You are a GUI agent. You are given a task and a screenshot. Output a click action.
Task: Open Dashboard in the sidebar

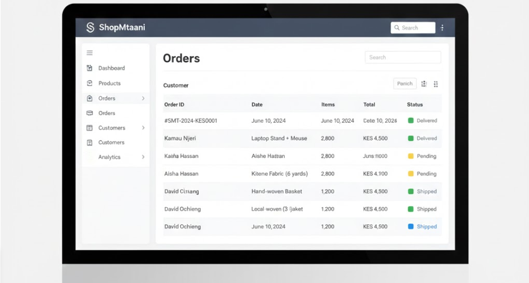click(x=111, y=68)
